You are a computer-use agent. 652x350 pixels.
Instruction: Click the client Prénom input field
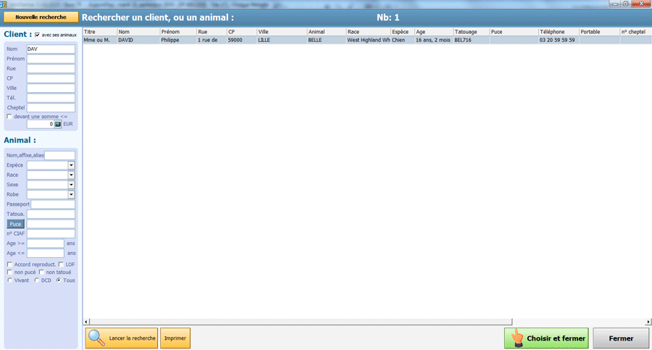point(51,59)
